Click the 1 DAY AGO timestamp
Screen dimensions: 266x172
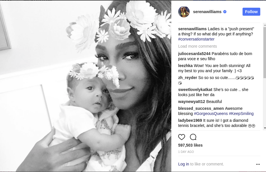[x=186, y=152]
